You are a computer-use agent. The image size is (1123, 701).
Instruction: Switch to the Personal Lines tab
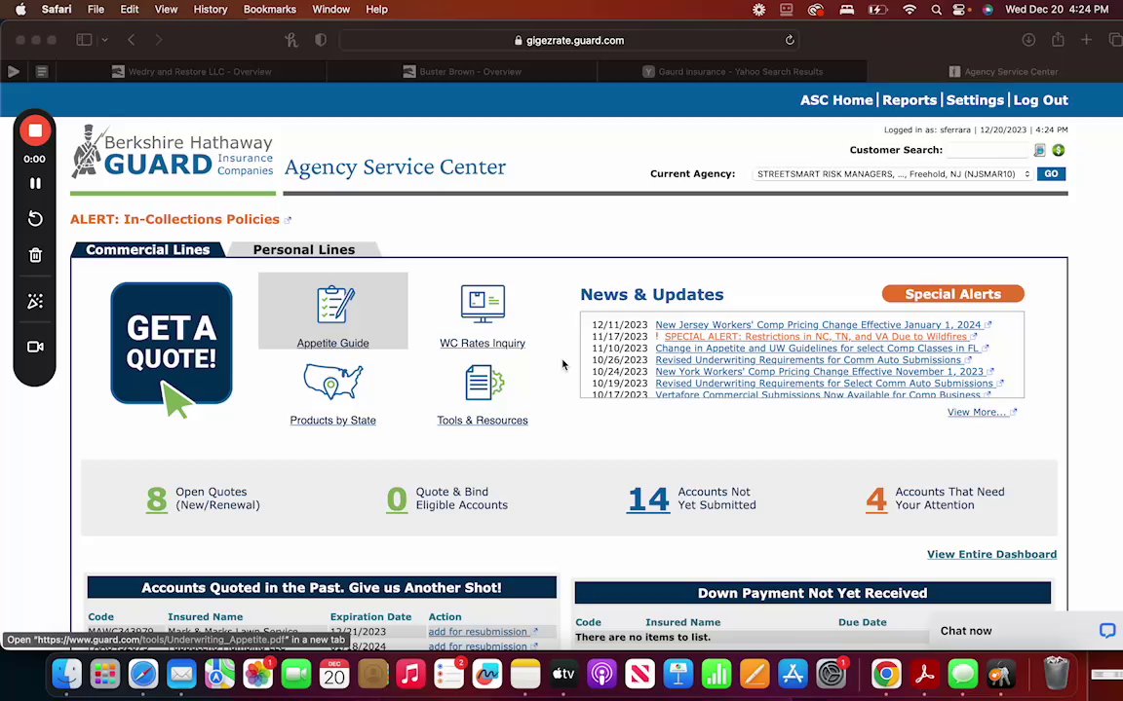point(304,249)
